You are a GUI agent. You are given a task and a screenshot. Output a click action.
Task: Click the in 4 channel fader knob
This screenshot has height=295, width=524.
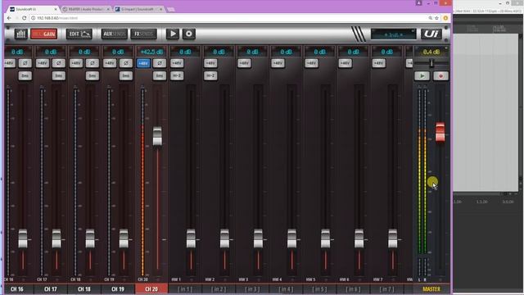(291, 238)
